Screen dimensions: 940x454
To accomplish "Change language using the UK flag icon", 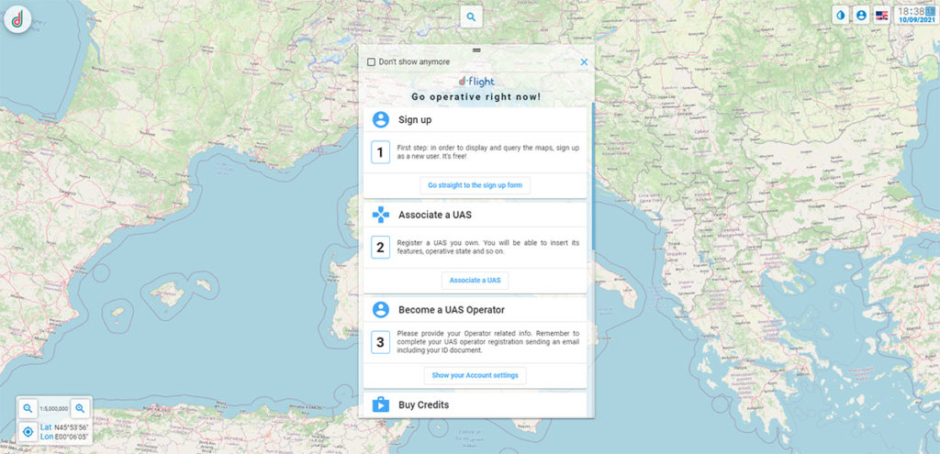I will click(x=881, y=16).
